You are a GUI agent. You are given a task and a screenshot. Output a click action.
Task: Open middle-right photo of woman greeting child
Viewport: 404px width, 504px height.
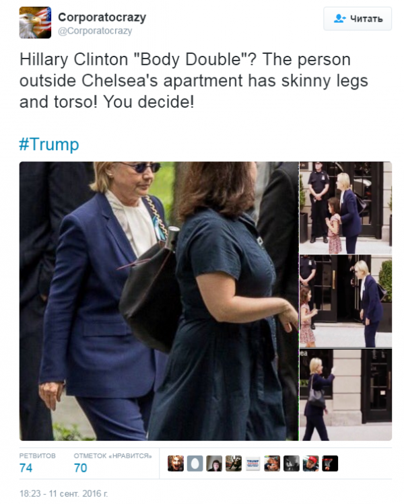tap(345, 301)
